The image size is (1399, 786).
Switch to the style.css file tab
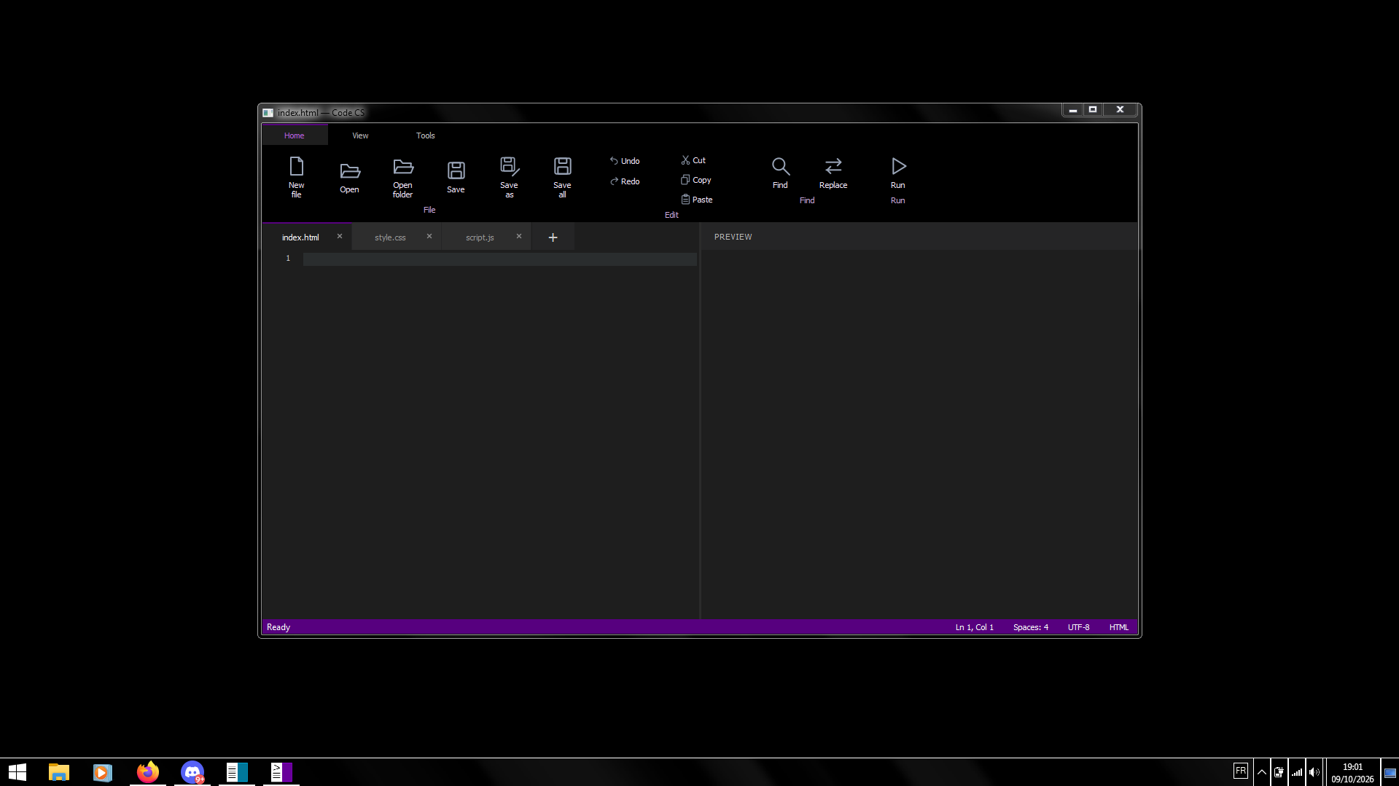[x=390, y=237]
